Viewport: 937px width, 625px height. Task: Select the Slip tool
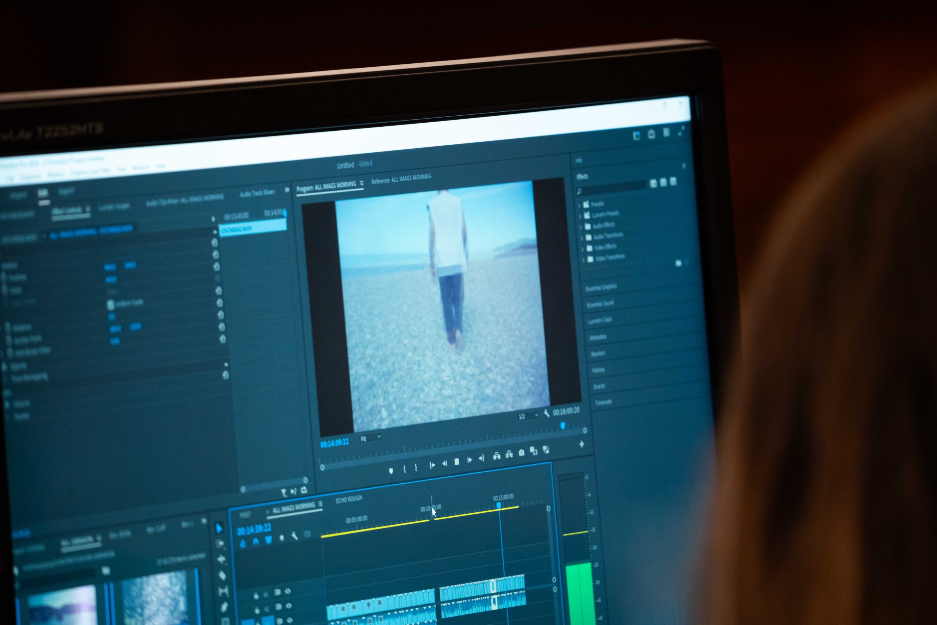coord(224,592)
